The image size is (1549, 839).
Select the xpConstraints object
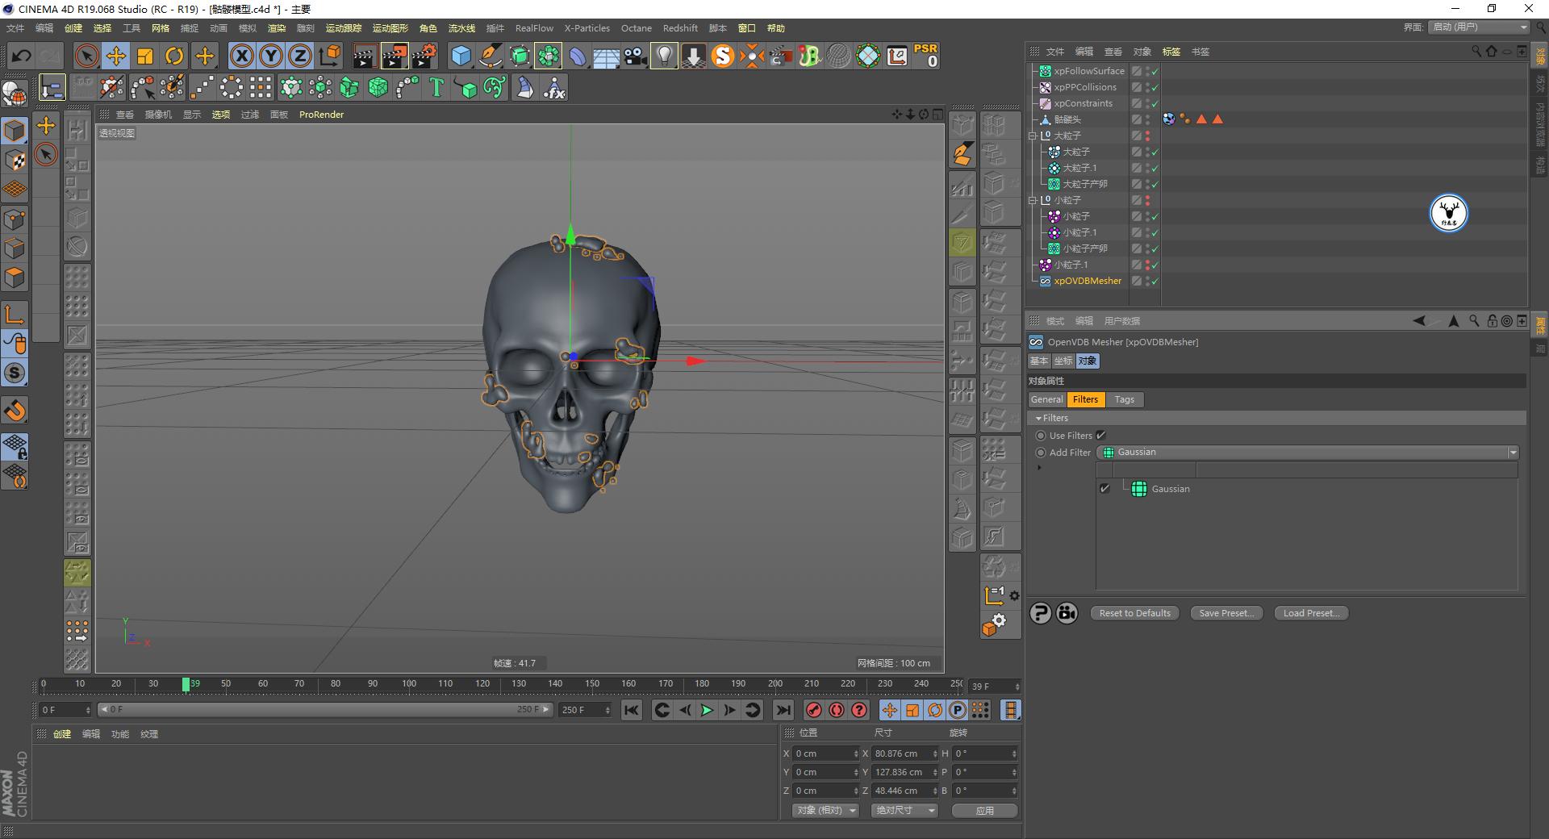click(x=1083, y=102)
